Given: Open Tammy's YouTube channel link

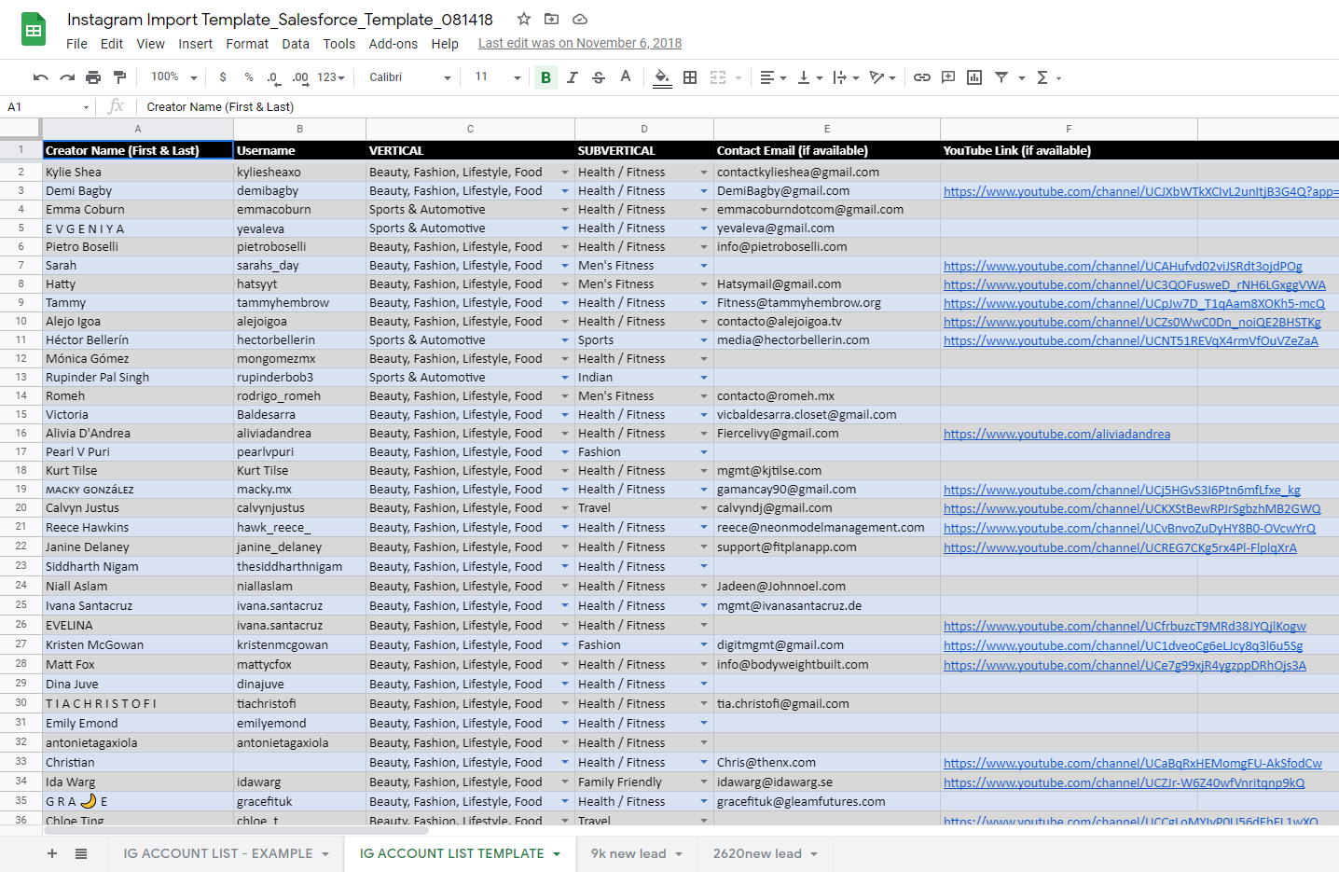Looking at the screenshot, I should coord(1134,303).
